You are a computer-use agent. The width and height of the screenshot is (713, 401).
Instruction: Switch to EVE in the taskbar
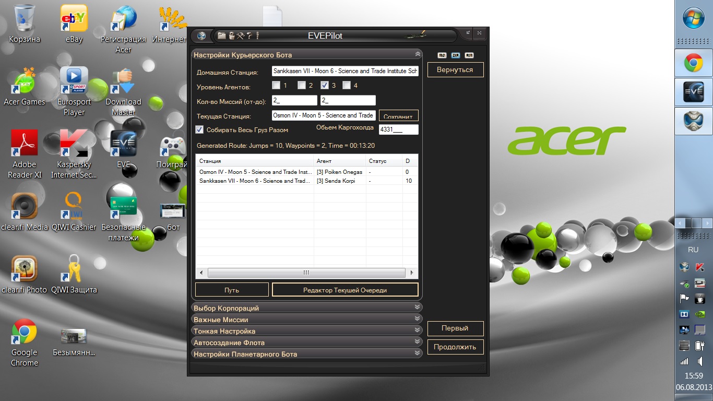pyautogui.click(x=694, y=92)
